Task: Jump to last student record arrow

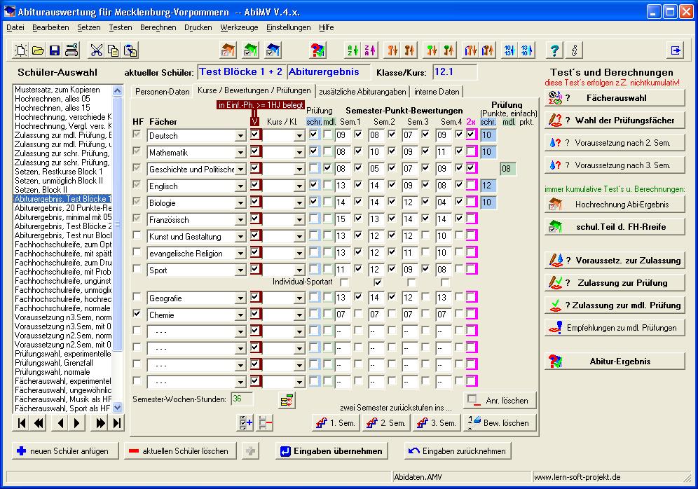Action: [x=116, y=422]
